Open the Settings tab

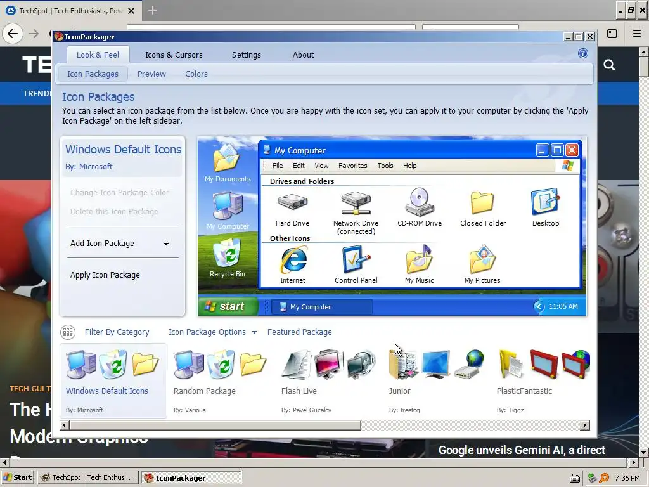point(247,55)
